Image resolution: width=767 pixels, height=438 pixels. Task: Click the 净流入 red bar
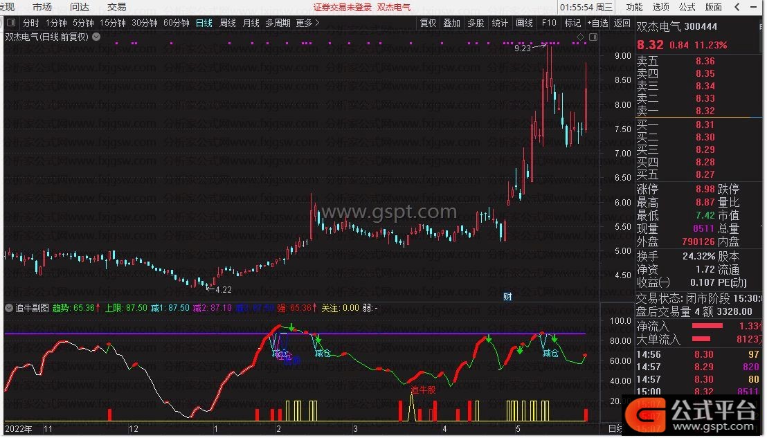pyautogui.click(x=707, y=326)
